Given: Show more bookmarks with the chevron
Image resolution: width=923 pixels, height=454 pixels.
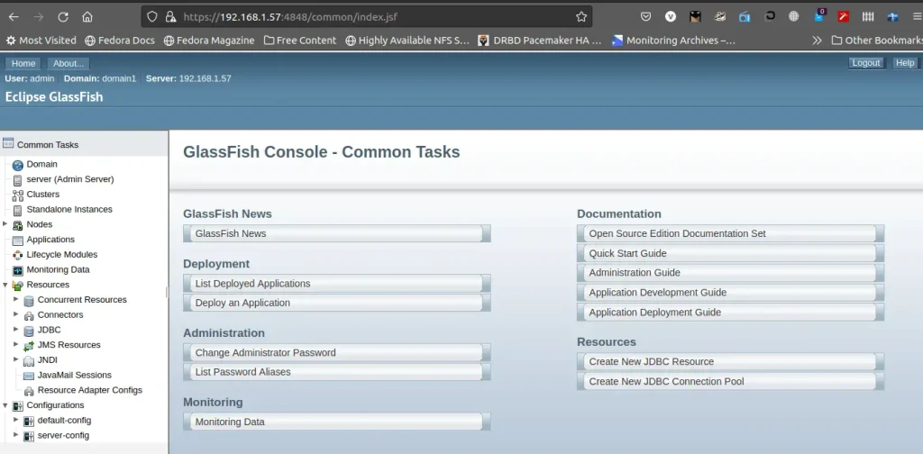Looking at the screenshot, I should pyautogui.click(x=817, y=41).
